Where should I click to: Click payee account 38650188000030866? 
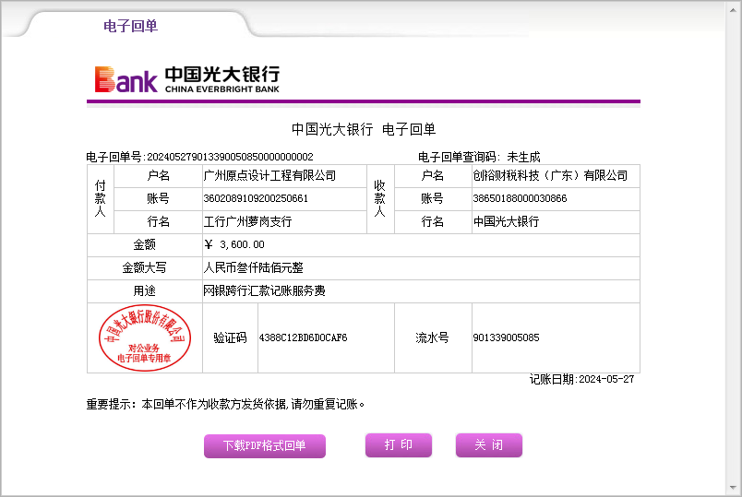click(x=520, y=198)
